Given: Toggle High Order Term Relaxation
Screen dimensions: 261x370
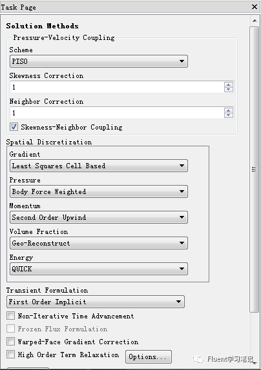Looking at the screenshot, I should [x=10, y=354].
